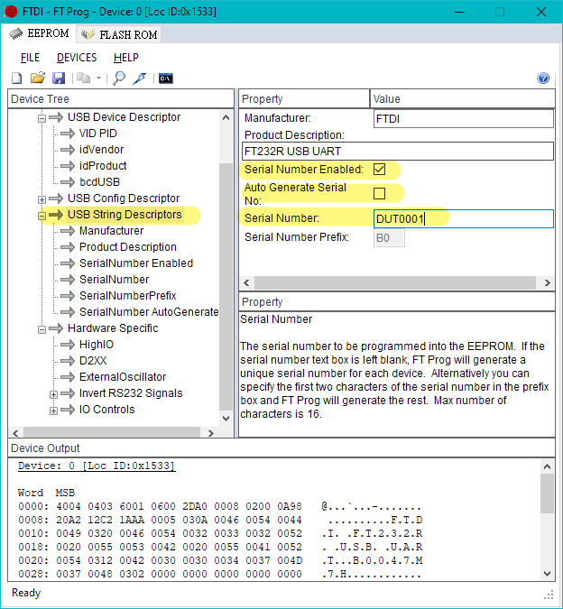
Task: Open a file with the folder icon
Action: click(x=37, y=78)
